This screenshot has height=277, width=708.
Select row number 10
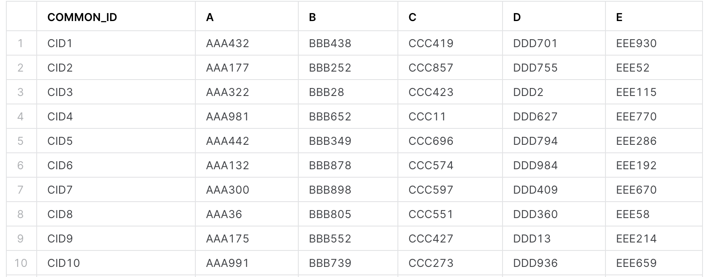coord(21,263)
